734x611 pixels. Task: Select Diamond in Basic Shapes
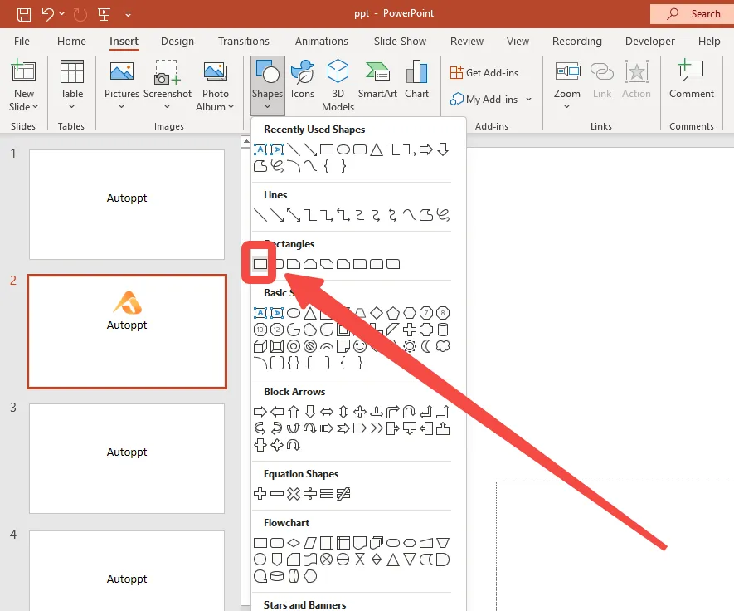click(x=377, y=313)
